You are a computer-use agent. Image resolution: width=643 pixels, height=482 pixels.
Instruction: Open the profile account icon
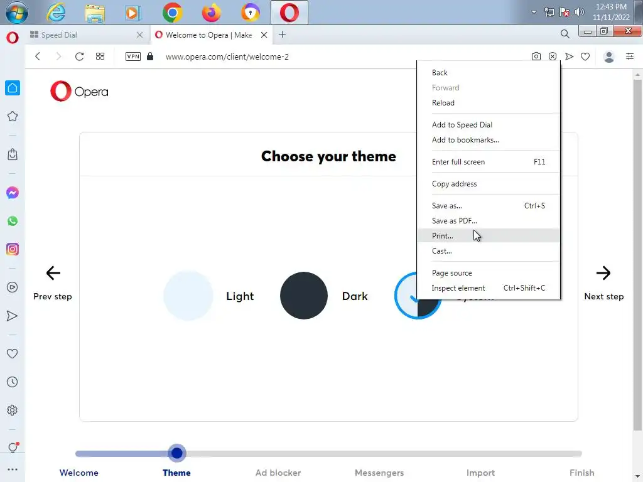tap(609, 56)
